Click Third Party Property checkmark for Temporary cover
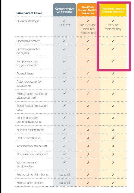134x193 pixels. pyautogui.click(x=113, y=61)
